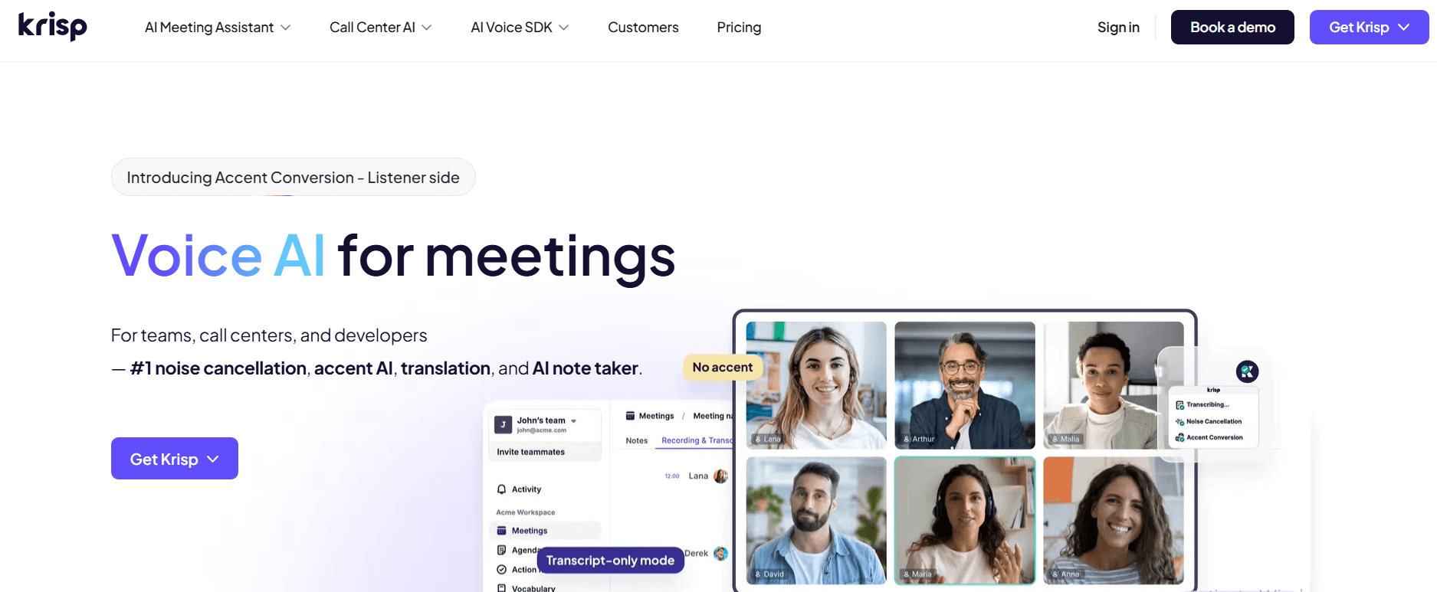
Task: Click the Book a demo button
Action: click(1232, 28)
